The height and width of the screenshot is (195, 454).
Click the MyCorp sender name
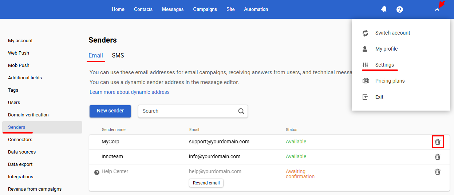pyautogui.click(x=110, y=142)
